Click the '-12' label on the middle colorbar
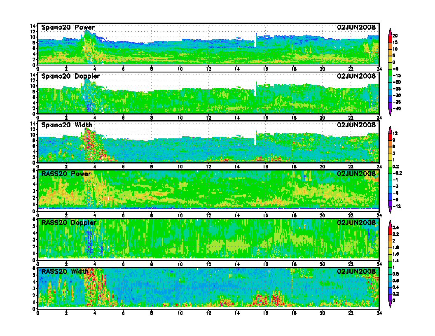This screenshot has width=435, height=336. pos(397,206)
